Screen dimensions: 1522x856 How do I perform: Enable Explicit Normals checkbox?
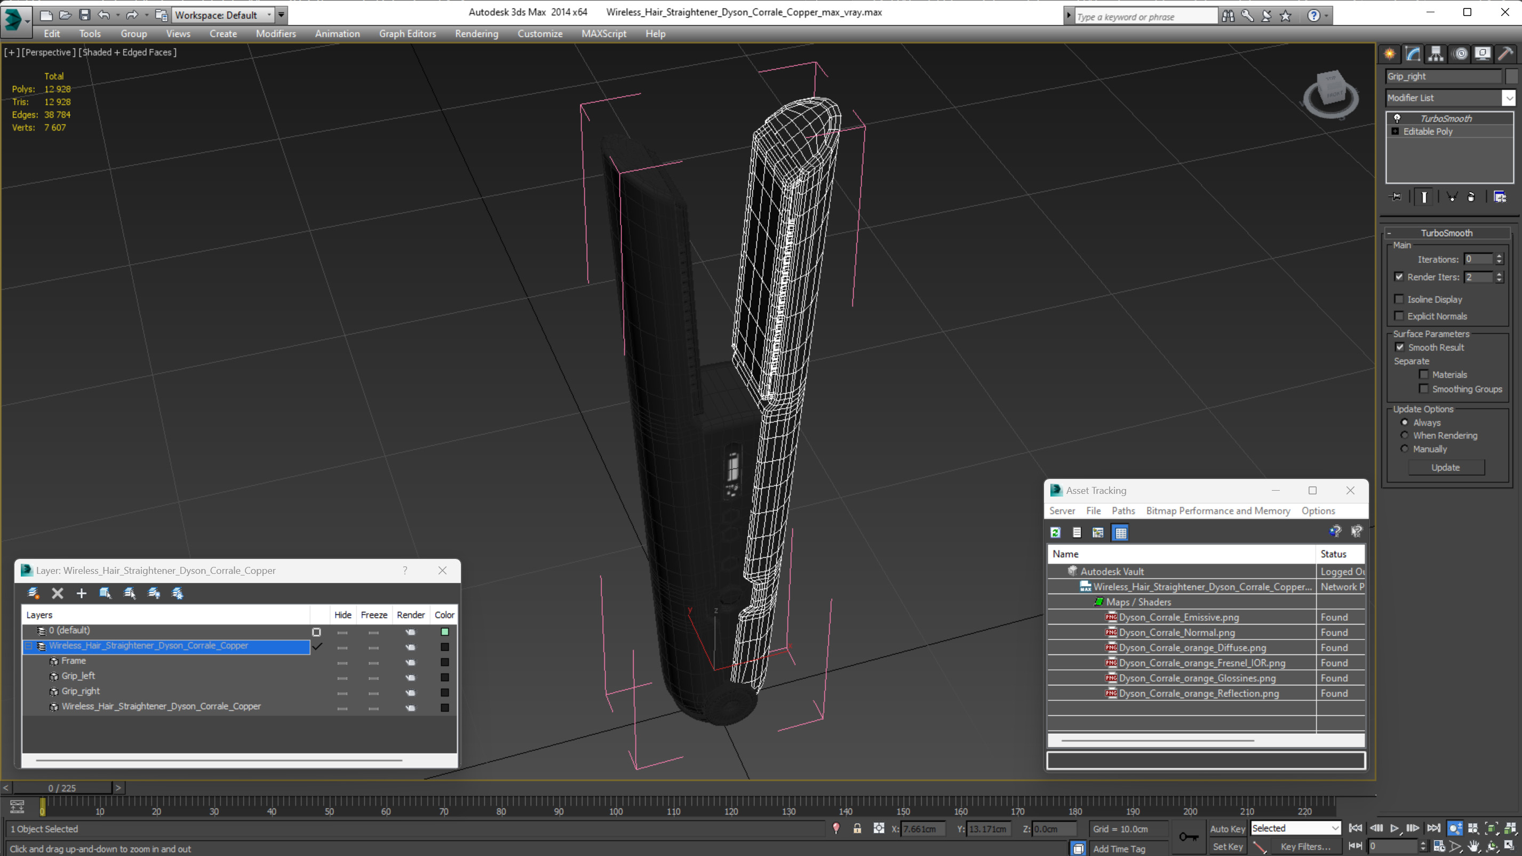pyautogui.click(x=1399, y=315)
